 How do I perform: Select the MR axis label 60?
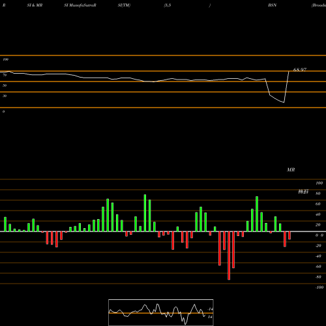coord(318,204)
